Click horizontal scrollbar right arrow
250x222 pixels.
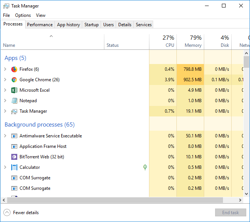[x=240, y=200]
